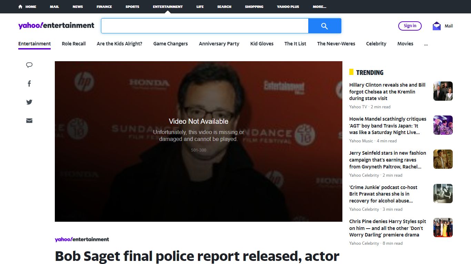Click Chris Pine story thumbnail
Image resolution: width=471 pixels, height=264 pixels.
(443, 228)
